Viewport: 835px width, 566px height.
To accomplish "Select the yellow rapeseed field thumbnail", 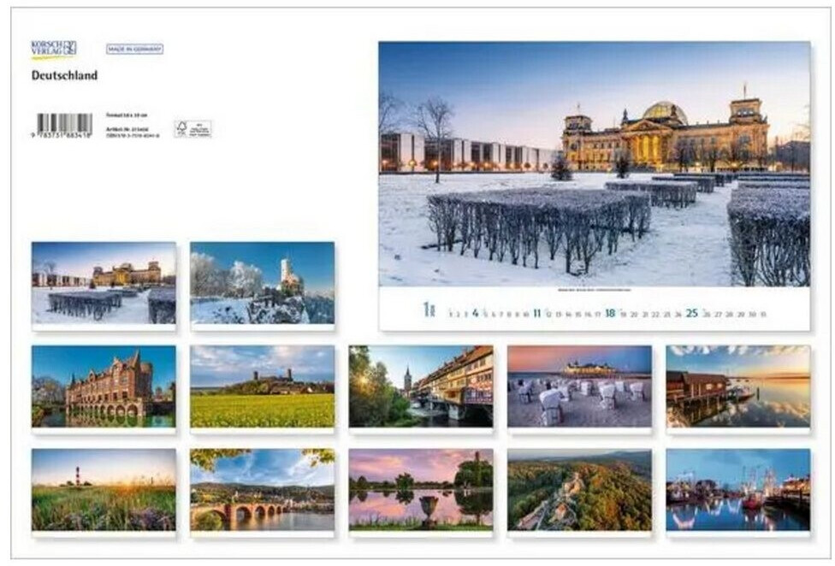I will [x=263, y=386].
